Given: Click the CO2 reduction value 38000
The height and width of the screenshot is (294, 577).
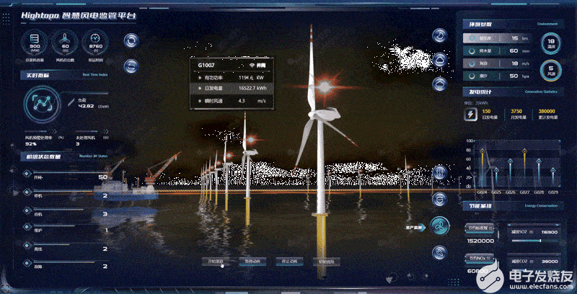Looking at the screenshot, I should pyautogui.click(x=551, y=262).
